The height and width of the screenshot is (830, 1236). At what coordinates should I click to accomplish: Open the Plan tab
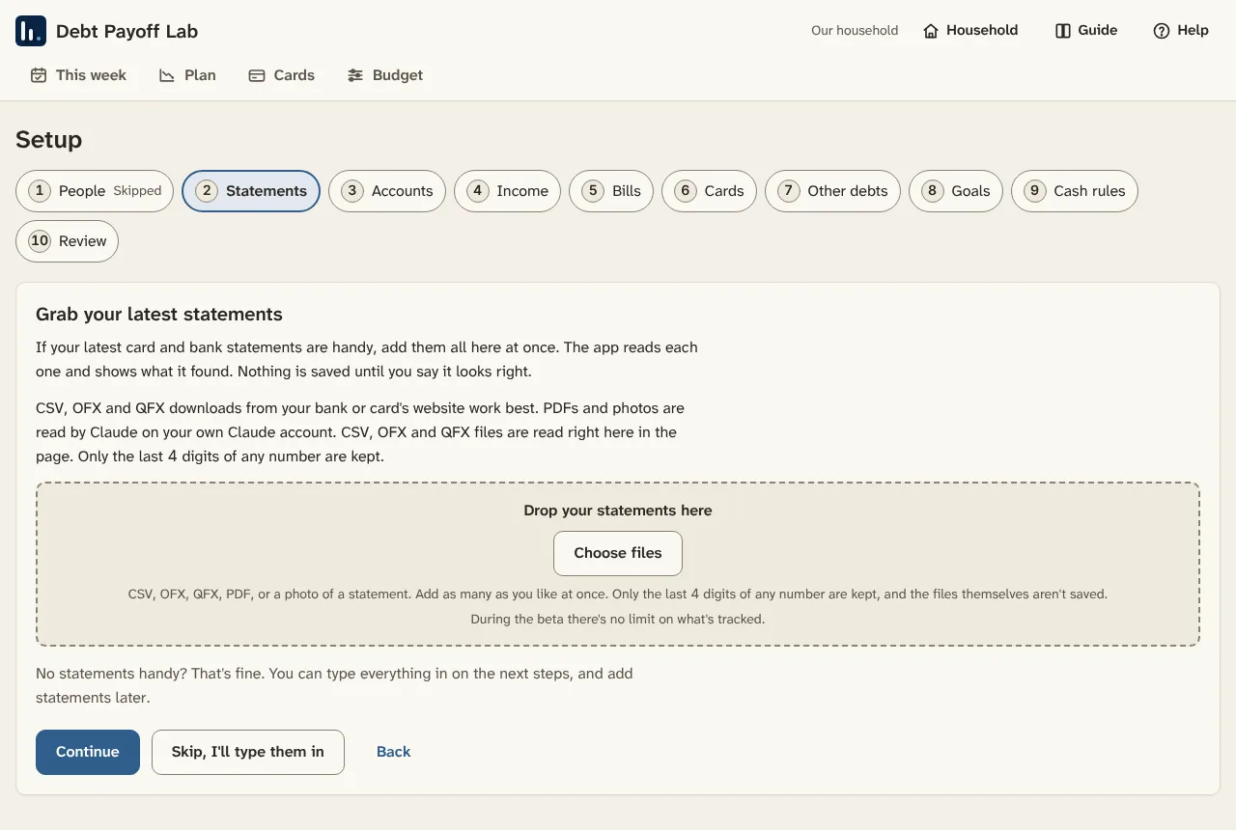click(x=187, y=75)
